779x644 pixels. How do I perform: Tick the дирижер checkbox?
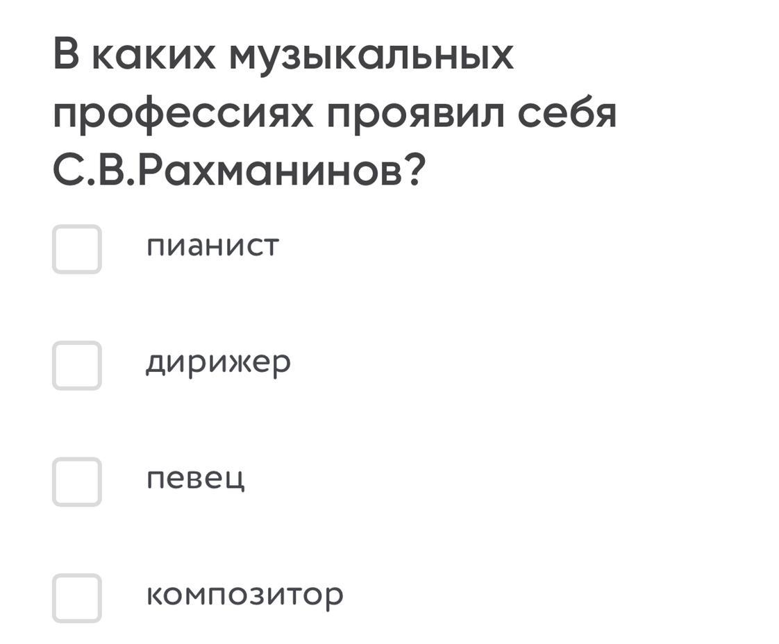77,366
